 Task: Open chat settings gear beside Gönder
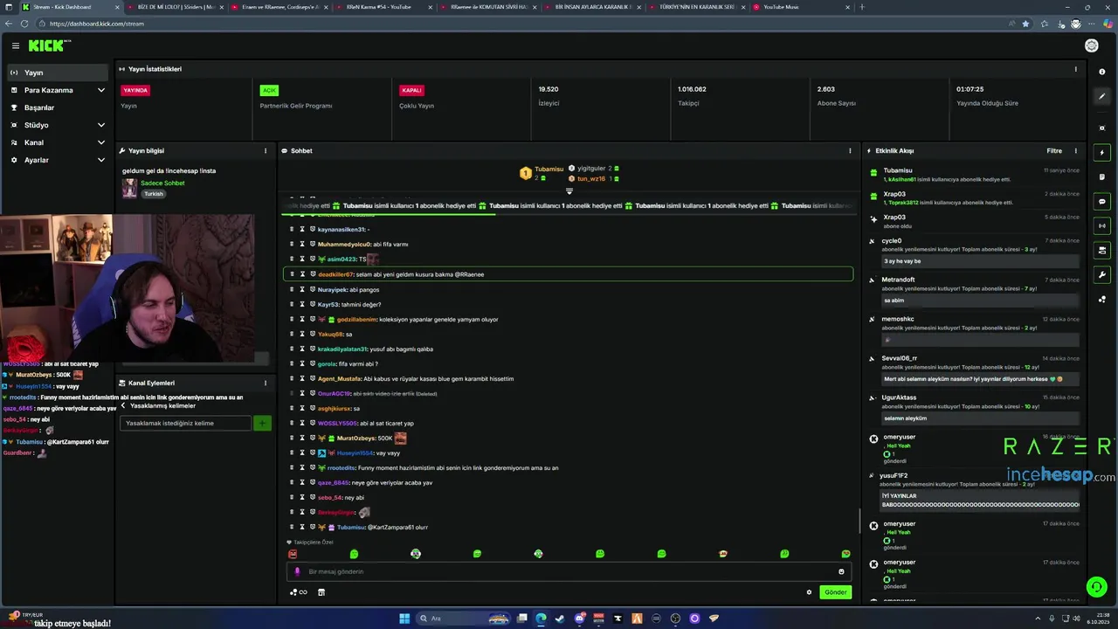809,592
